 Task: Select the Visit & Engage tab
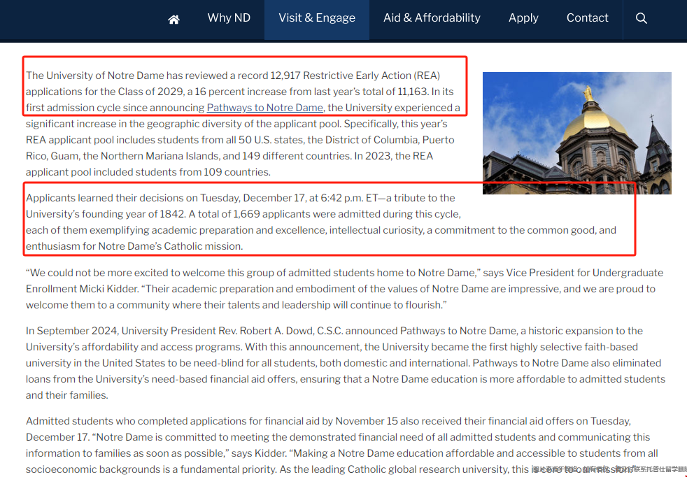tap(317, 20)
